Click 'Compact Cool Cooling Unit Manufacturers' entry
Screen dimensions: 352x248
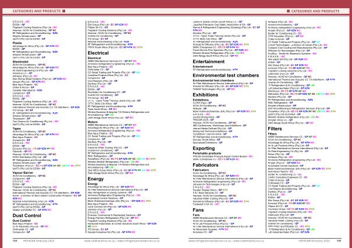297,48
